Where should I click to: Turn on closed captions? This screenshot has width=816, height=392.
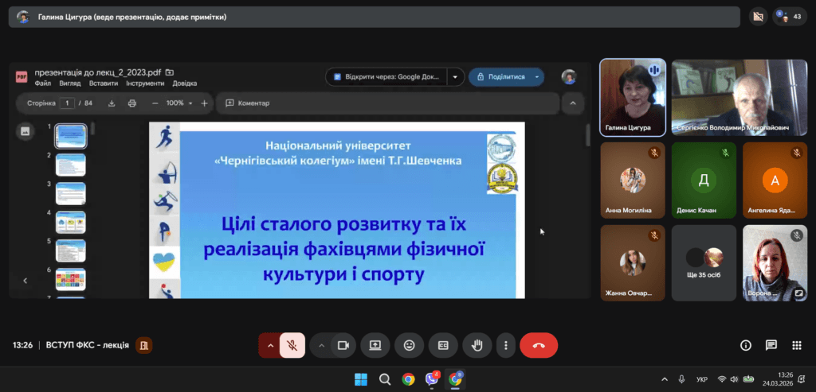[x=443, y=345]
